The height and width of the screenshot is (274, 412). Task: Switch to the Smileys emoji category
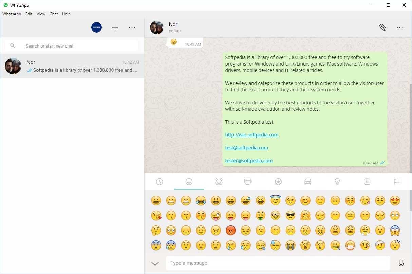click(x=189, y=182)
